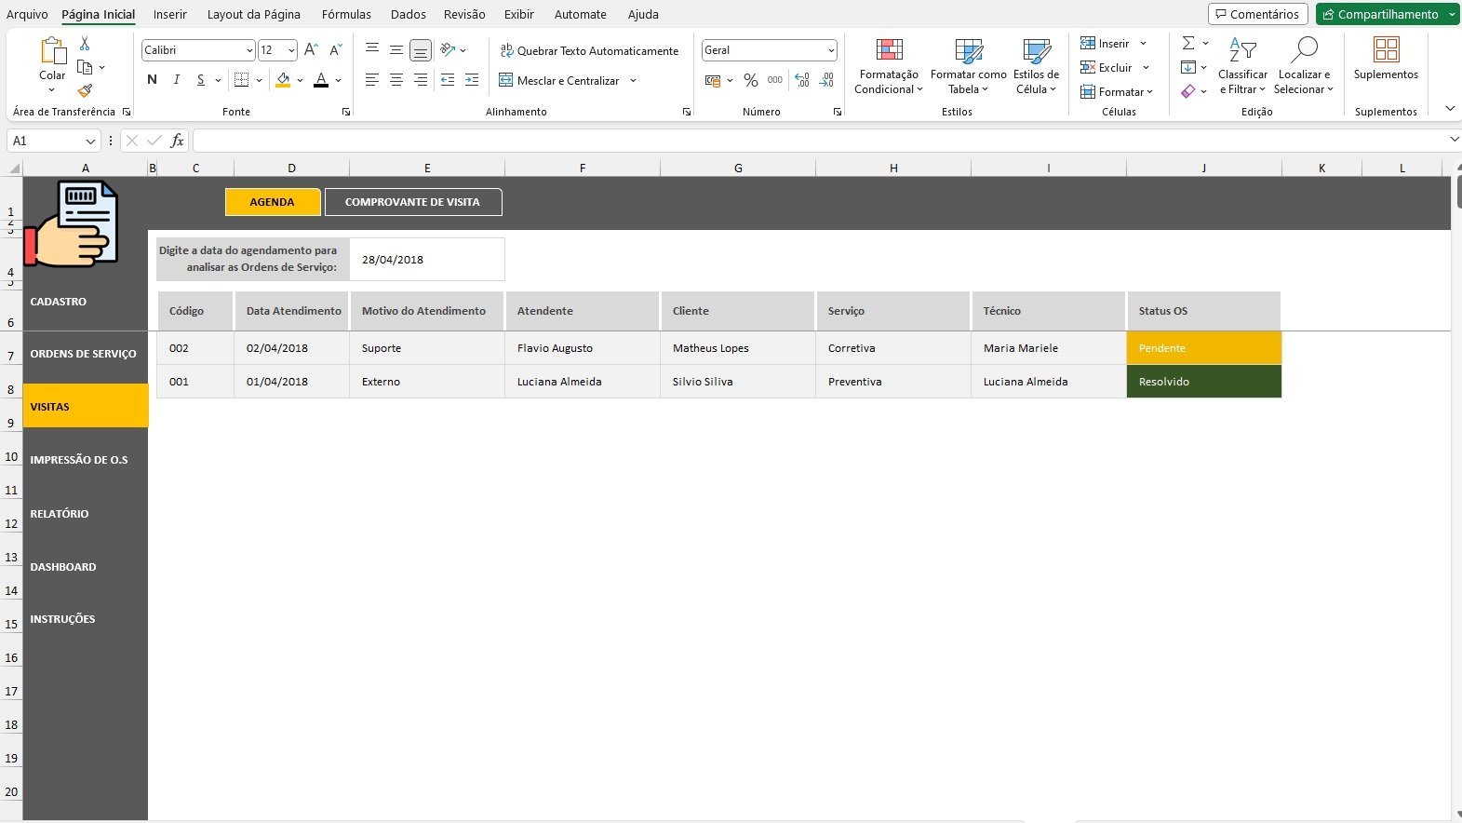The height and width of the screenshot is (823, 1462).
Task: Toggle Quebrar Texto Automaticamente wrap text
Action: tap(589, 51)
